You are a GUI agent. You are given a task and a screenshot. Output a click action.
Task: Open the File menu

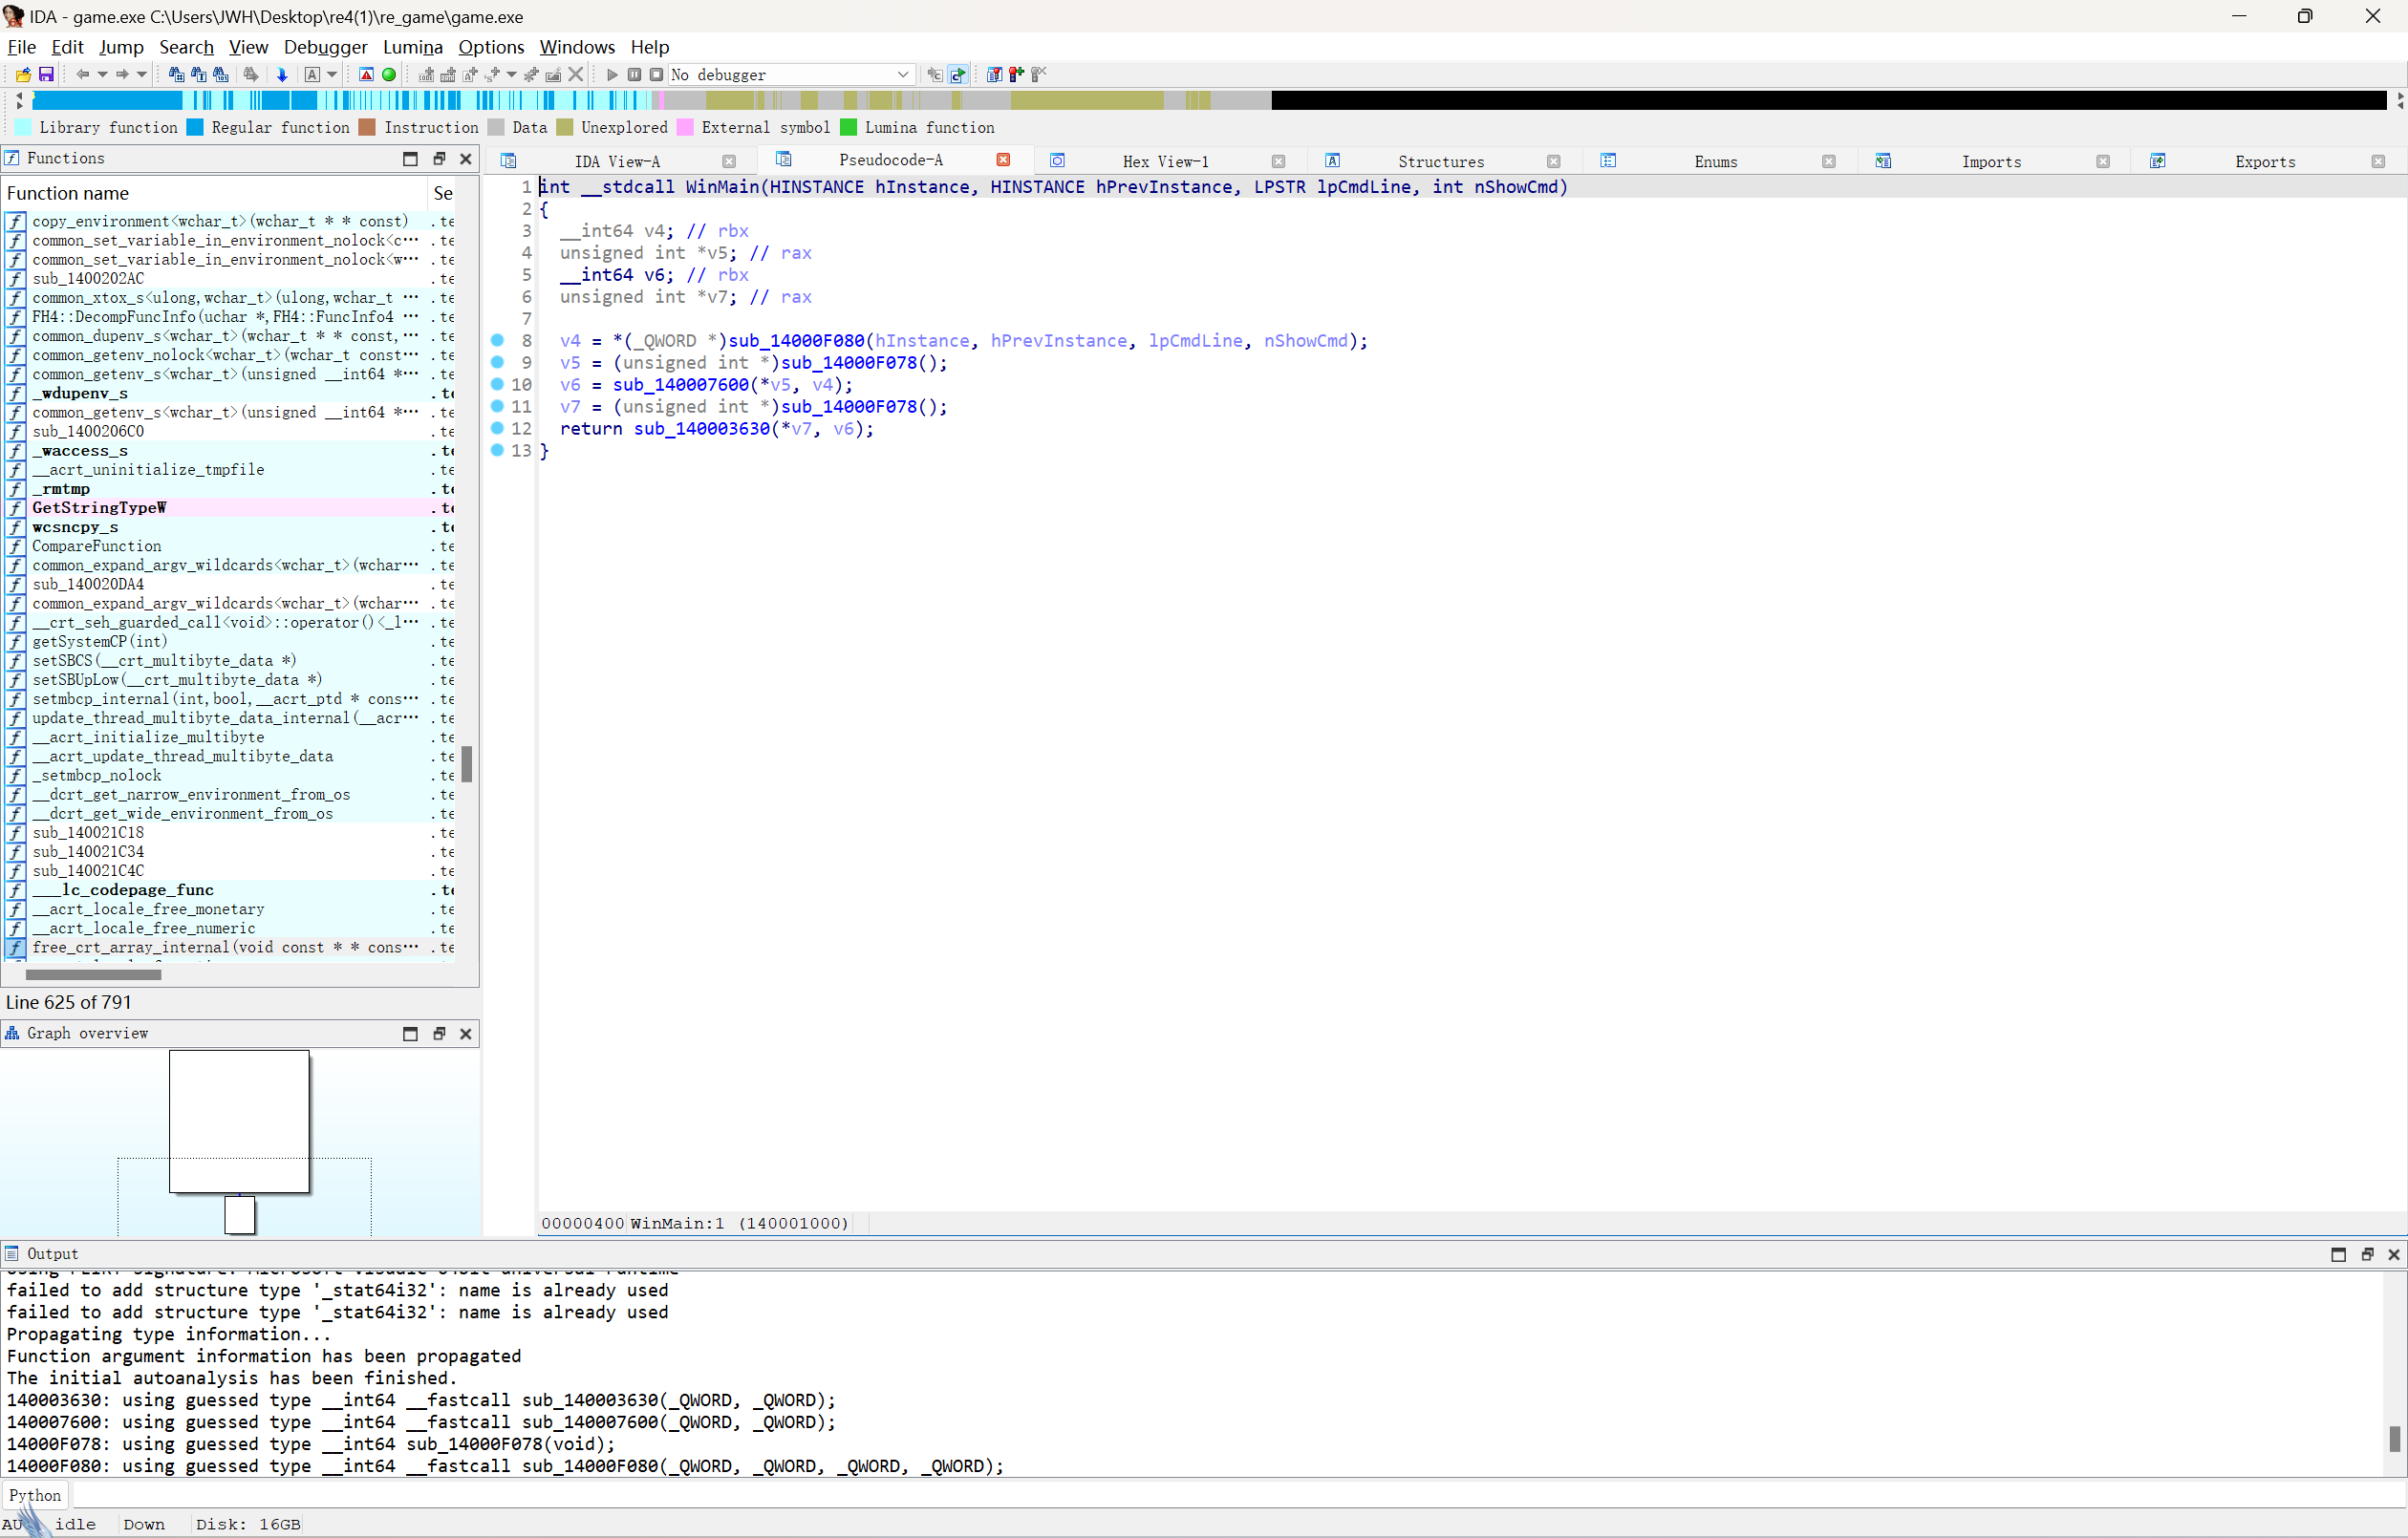(21, 47)
